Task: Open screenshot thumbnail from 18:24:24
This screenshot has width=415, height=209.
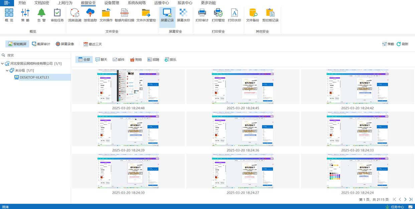Action: [x=357, y=172]
